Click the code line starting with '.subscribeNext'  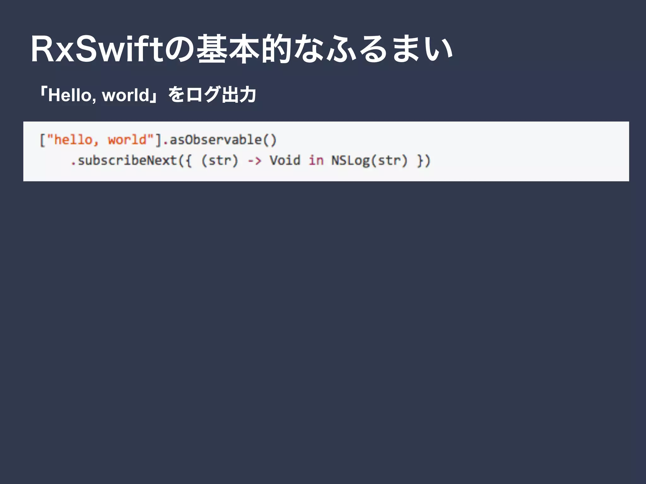[x=250, y=161]
